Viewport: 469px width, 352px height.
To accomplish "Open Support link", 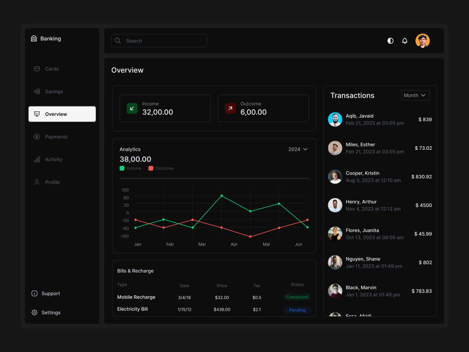I will [x=46, y=293].
